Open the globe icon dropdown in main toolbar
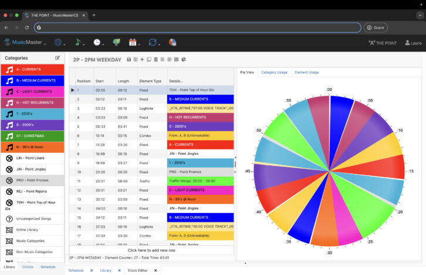Viewport: 426px width, 275px height. [x=59, y=42]
